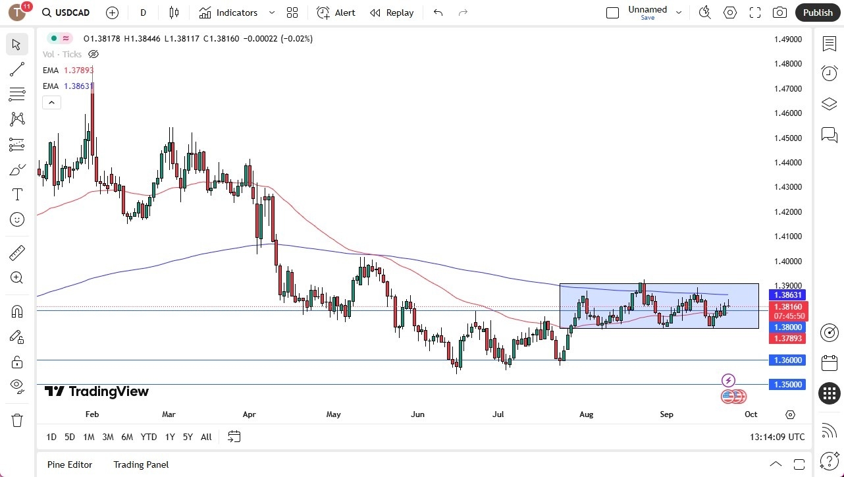Select the Brush drawing tool
Image resolution: width=844 pixels, height=477 pixels.
coord(17,169)
